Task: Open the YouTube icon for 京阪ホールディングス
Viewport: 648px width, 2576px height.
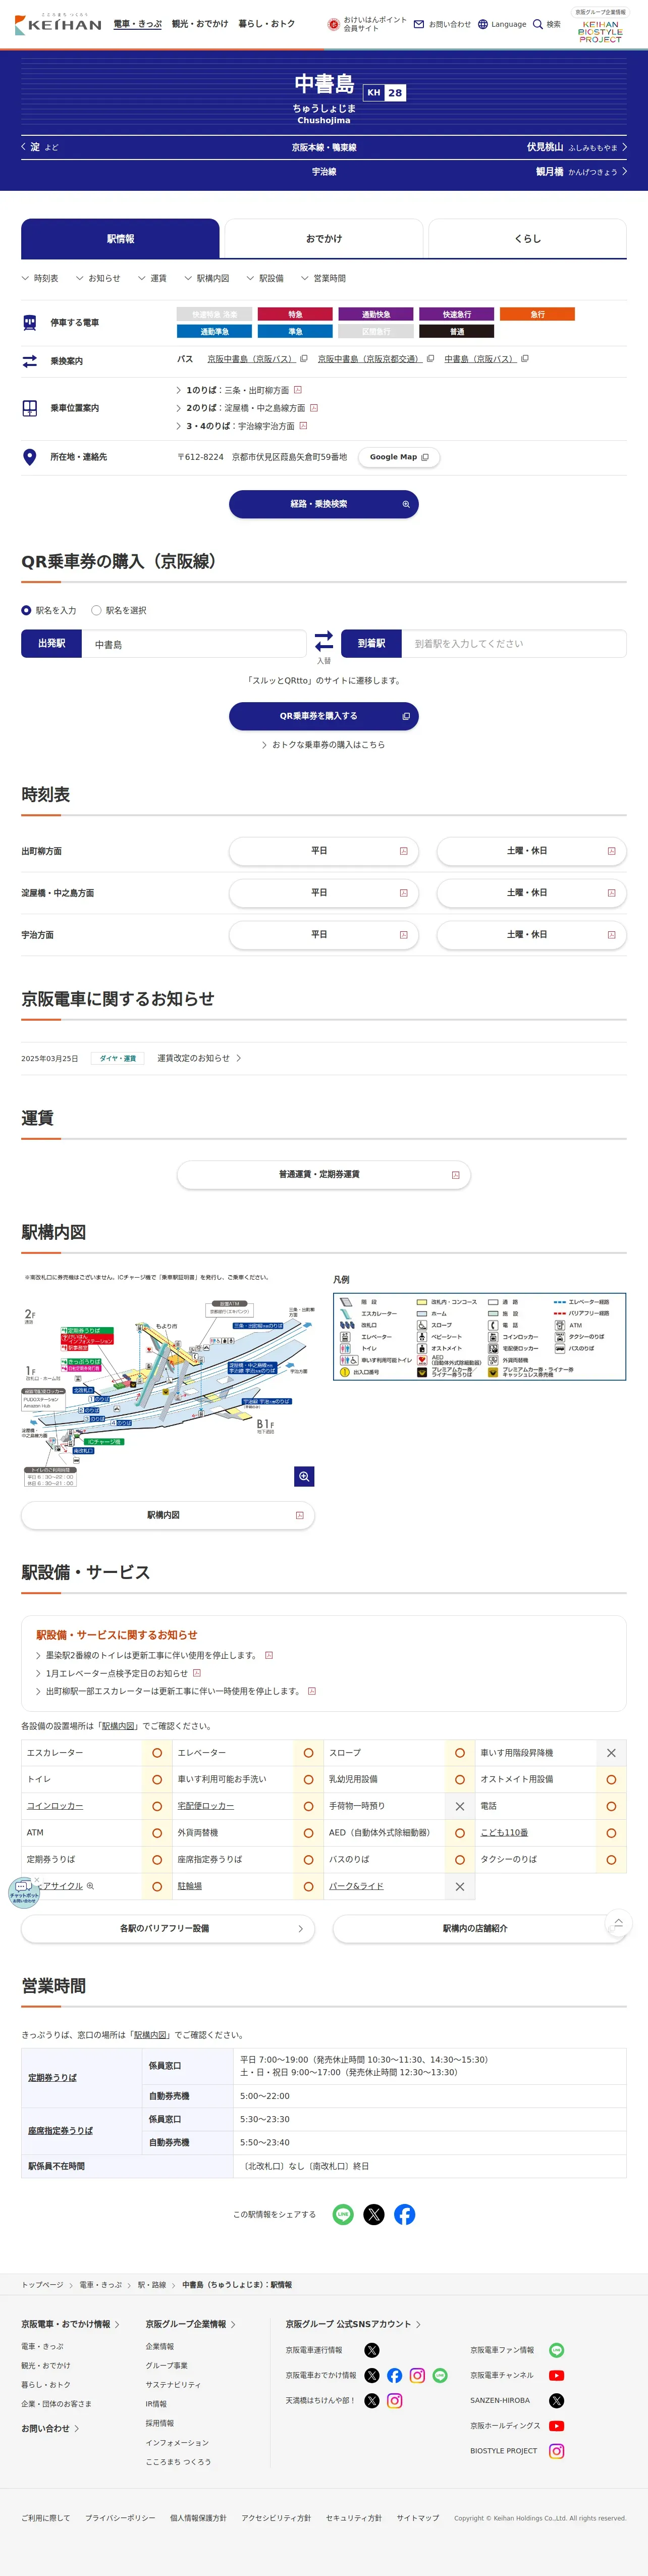Action: [557, 2425]
